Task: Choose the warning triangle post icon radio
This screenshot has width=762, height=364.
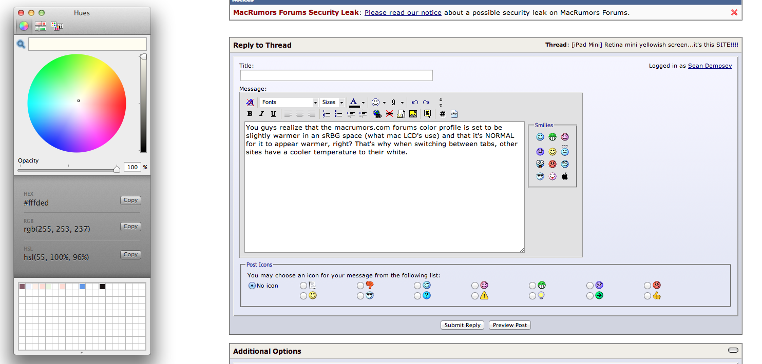Action: [x=475, y=296]
